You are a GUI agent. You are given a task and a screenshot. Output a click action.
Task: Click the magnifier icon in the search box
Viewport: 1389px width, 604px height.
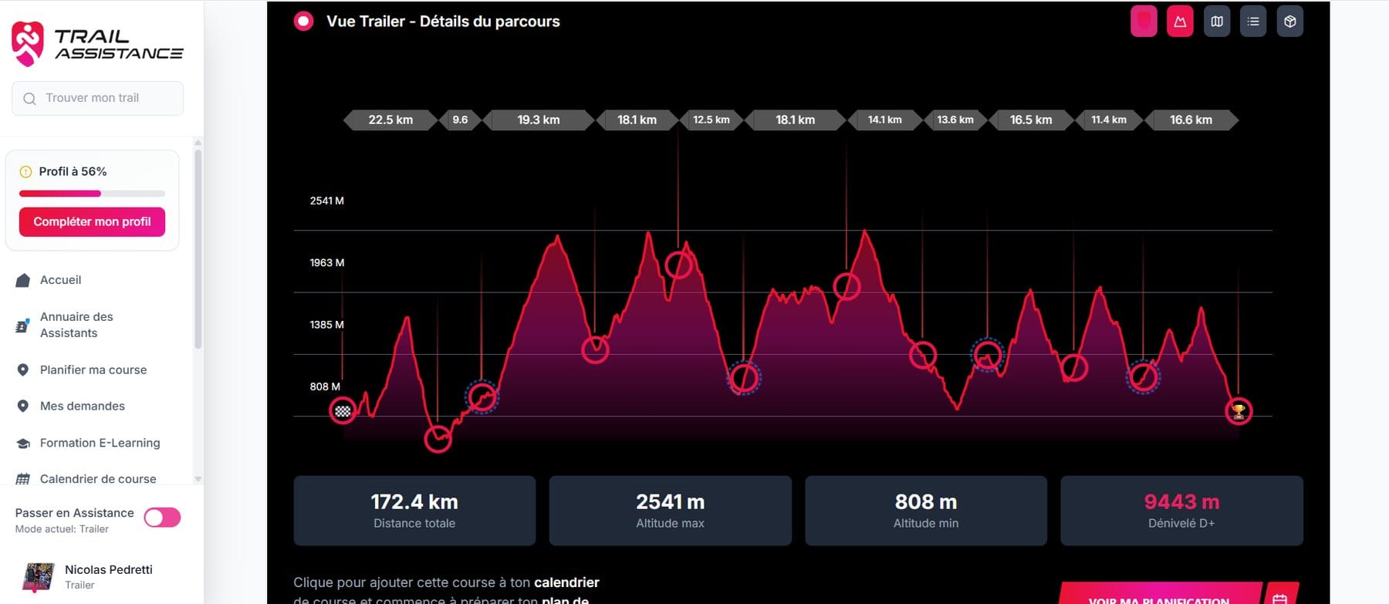tap(30, 99)
